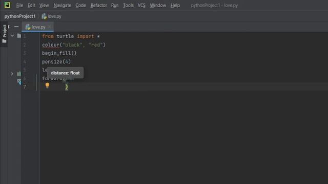This screenshot has width=328, height=184.
Task: Click the 'from turtle import *' line
Action: tap(71, 36)
